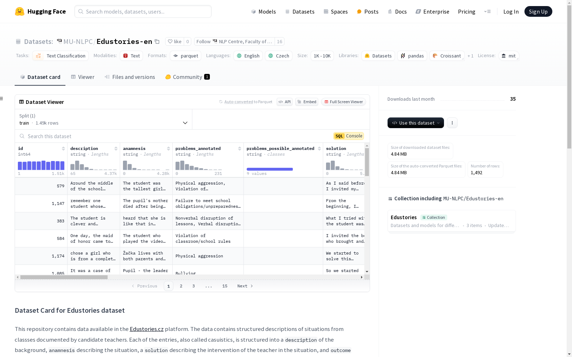Click sort icon on problems_possible_annotated column
572x357 pixels.
(x=319, y=149)
